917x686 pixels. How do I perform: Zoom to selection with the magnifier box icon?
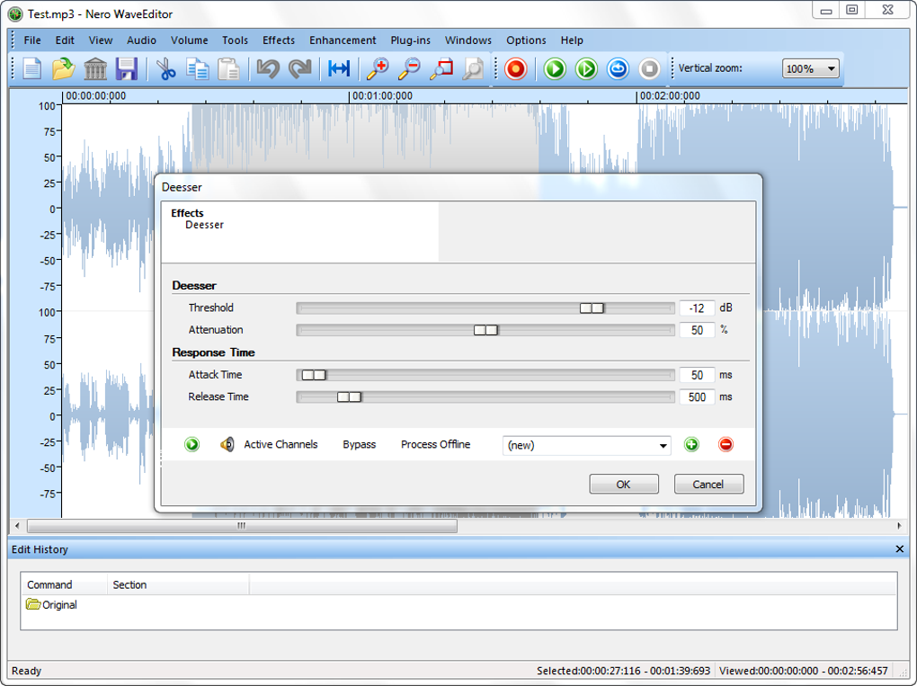tap(441, 69)
